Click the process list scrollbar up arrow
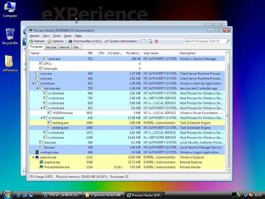 point(227,52)
